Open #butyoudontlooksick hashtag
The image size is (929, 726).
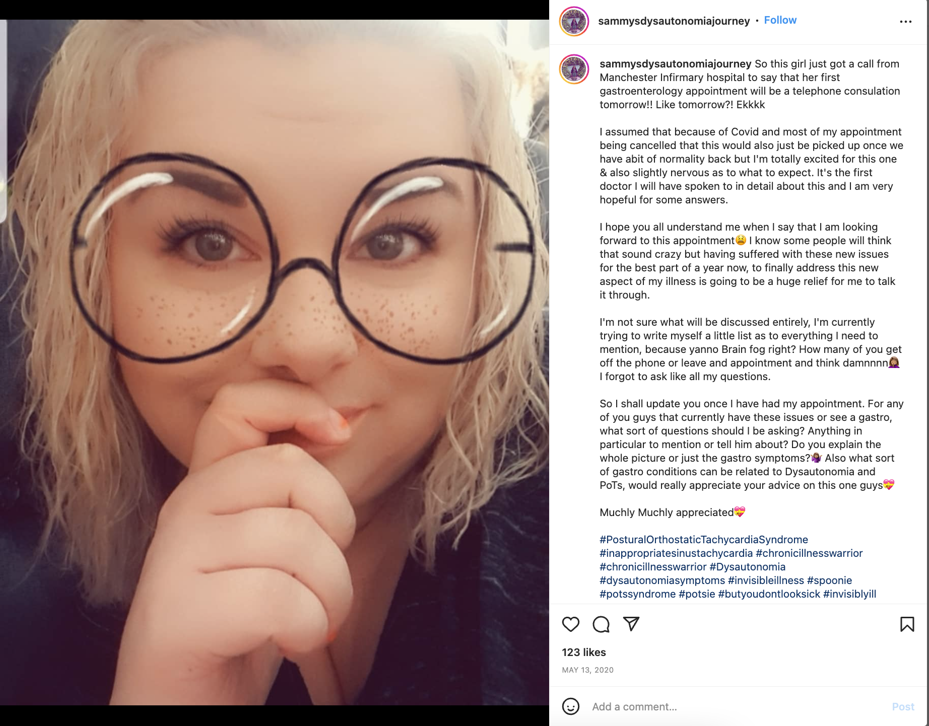pyautogui.click(x=769, y=594)
